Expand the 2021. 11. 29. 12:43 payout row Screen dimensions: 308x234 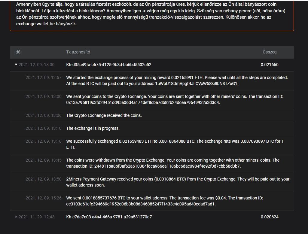coord(16,217)
